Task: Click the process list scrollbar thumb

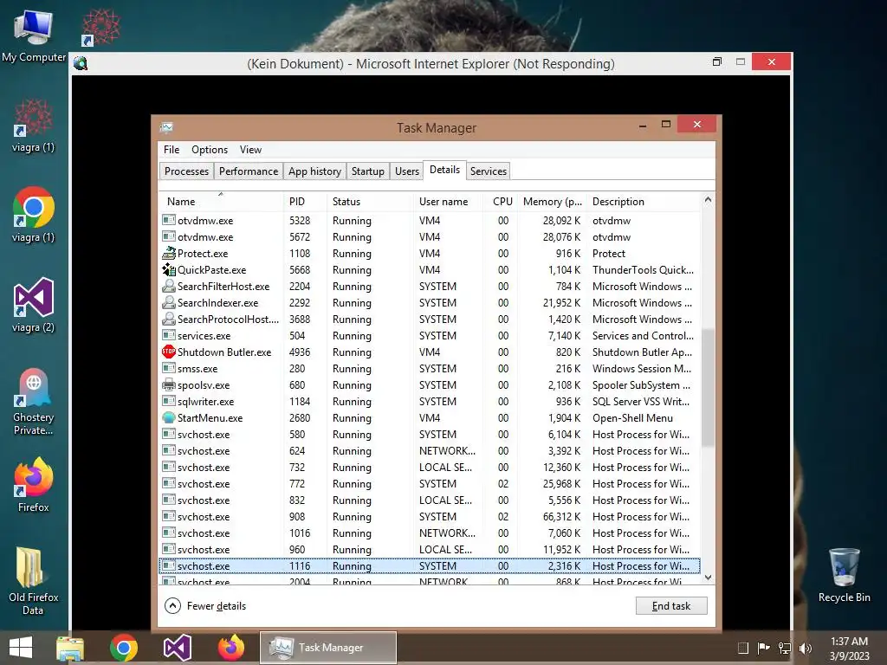Action: (x=708, y=387)
